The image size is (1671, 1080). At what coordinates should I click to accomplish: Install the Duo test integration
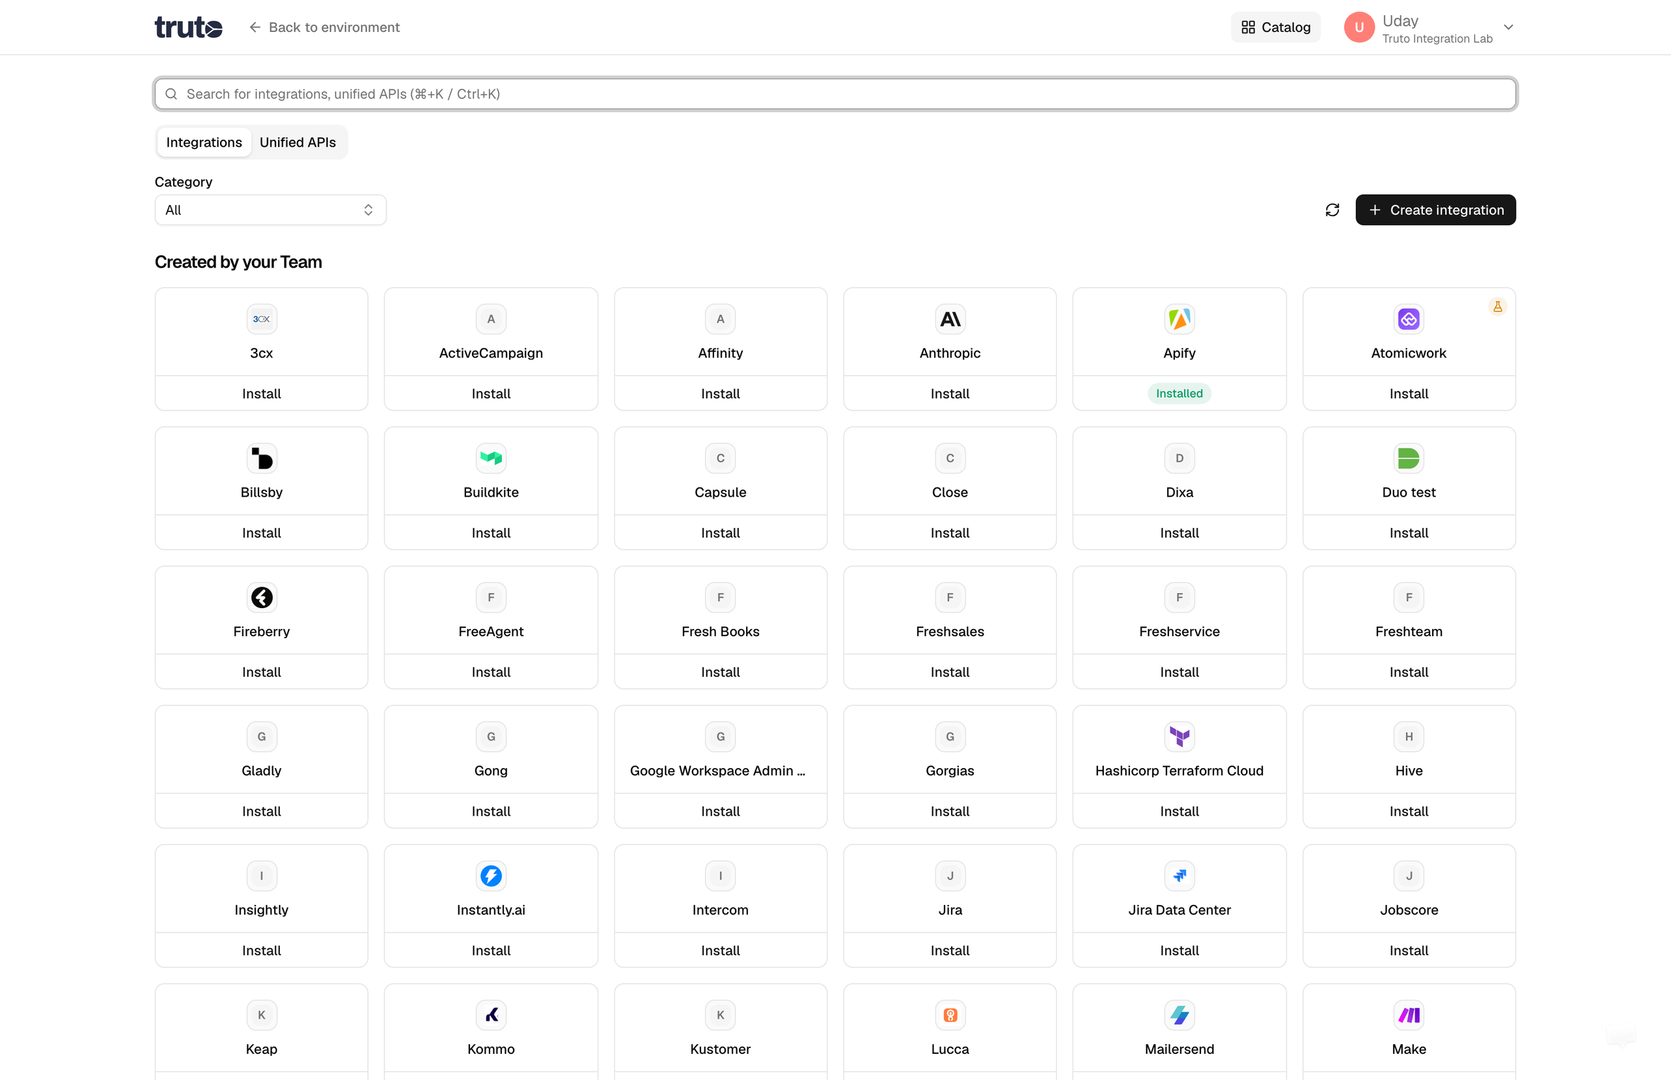(x=1409, y=533)
